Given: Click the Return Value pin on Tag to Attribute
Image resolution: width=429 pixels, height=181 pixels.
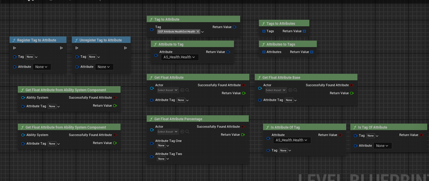Looking at the screenshot, I should (235, 27).
